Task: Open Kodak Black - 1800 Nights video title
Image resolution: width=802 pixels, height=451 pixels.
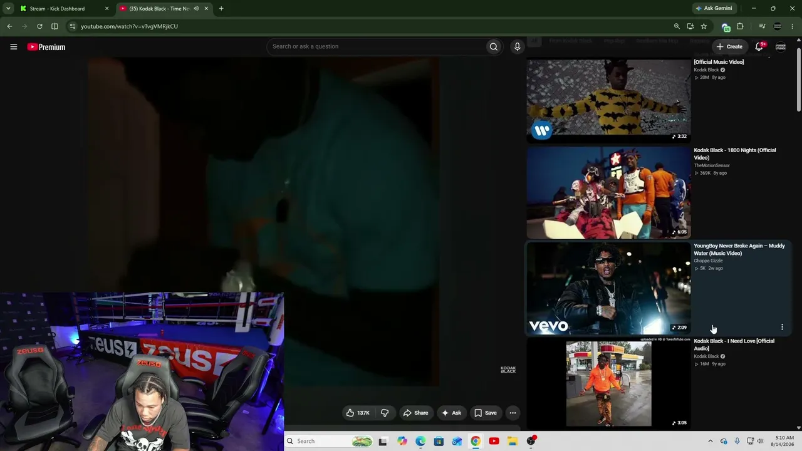Action: point(735,154)
